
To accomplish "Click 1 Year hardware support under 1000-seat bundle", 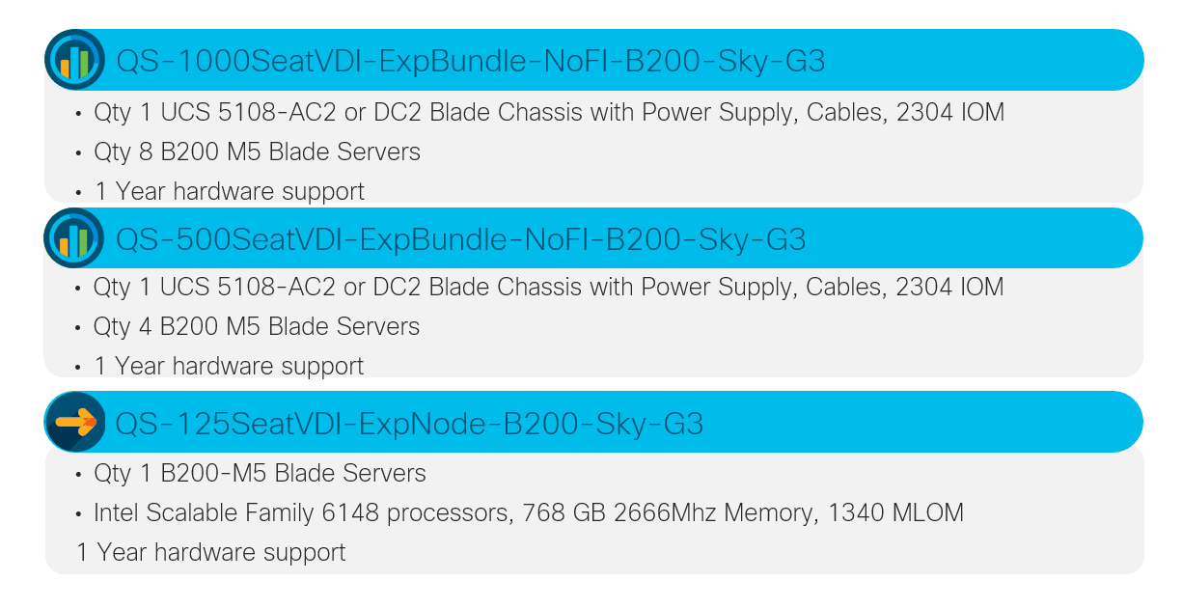I will 230,191.
